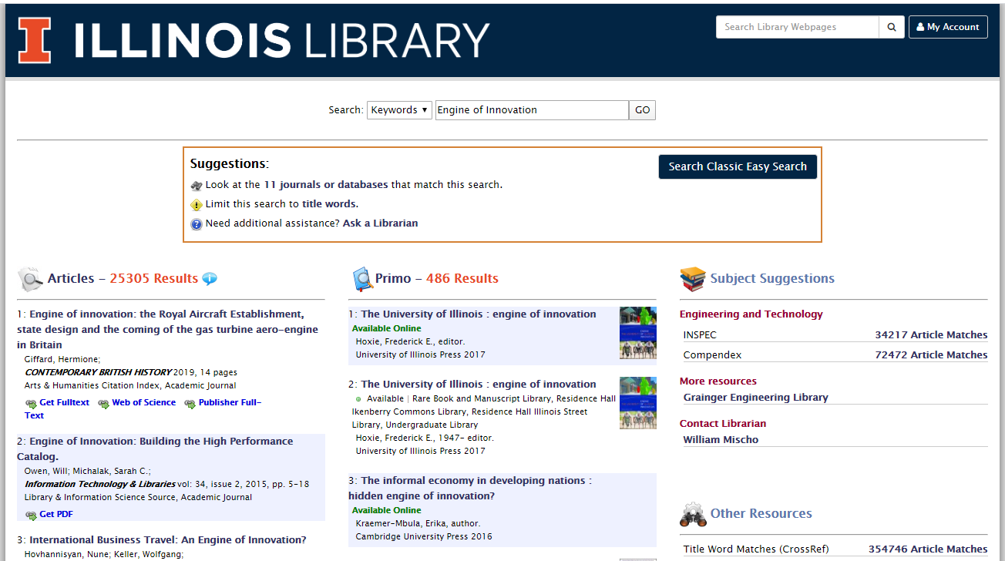Click the stacked books Subject Suggestions icon
Viewport: 1005px width, 561px height.
(x=693, y=279)
